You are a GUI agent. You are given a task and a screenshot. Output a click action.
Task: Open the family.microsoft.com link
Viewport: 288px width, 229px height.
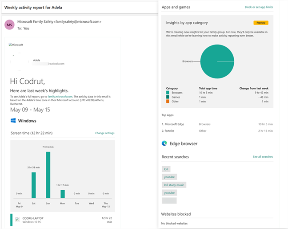[x=60, y=97]
